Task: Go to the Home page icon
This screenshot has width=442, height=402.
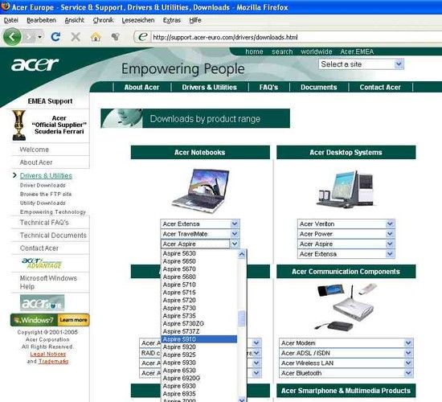Action: pyautogui.click(x=96, y=37)
